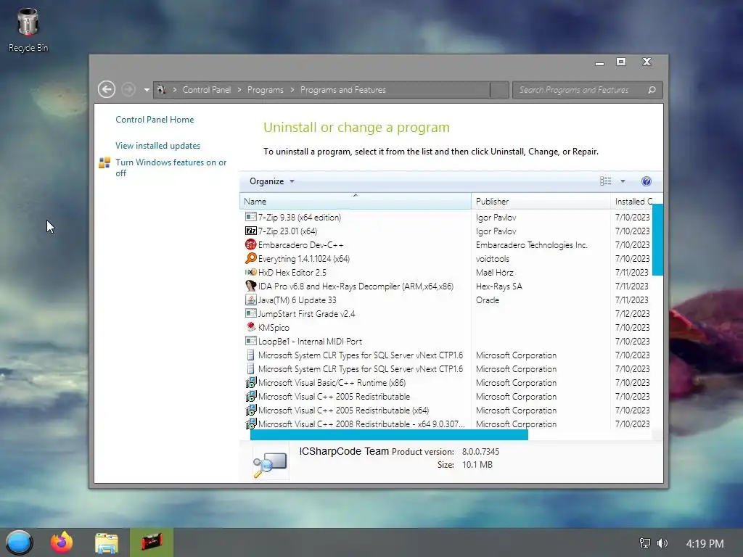Click the Control Panel icon in address bar

coord(162,89)
